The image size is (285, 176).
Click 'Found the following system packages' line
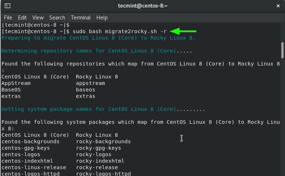[x=140, y=122]
